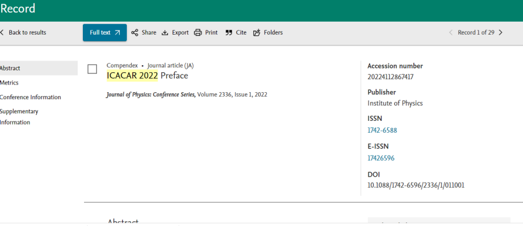
Task: Go to next record with right chevron
Action: pos(500,33)
